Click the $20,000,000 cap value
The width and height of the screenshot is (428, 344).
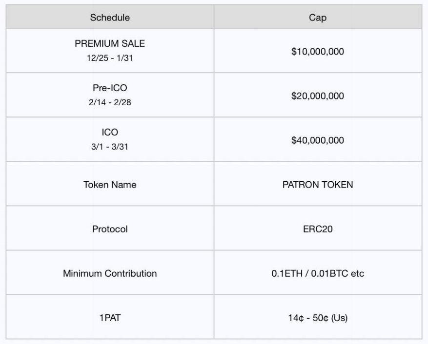[317, 96]
